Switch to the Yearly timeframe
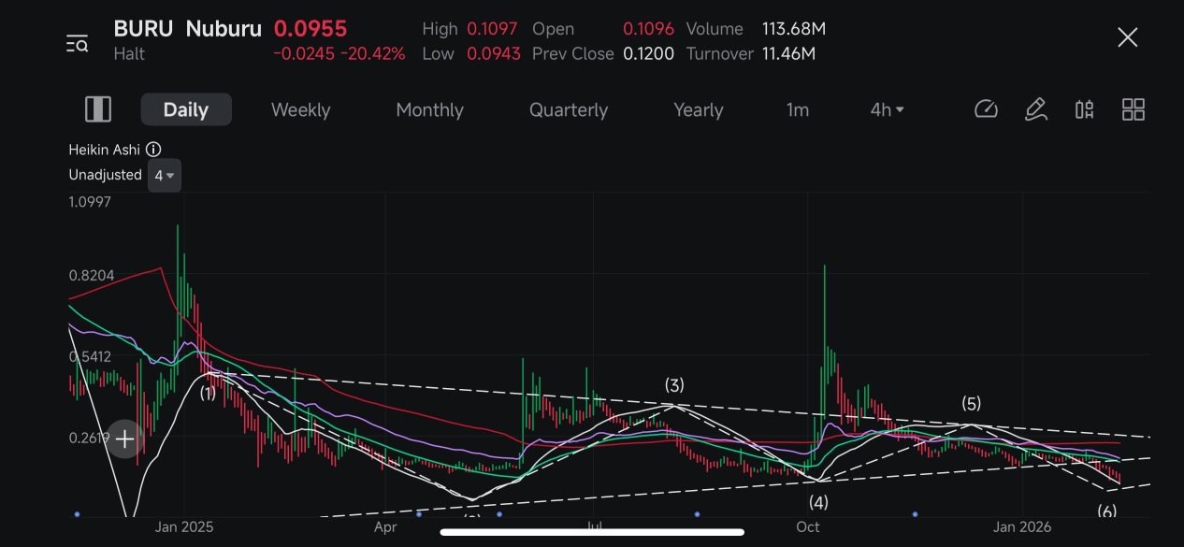The image size is (1184, 547). 699,109
